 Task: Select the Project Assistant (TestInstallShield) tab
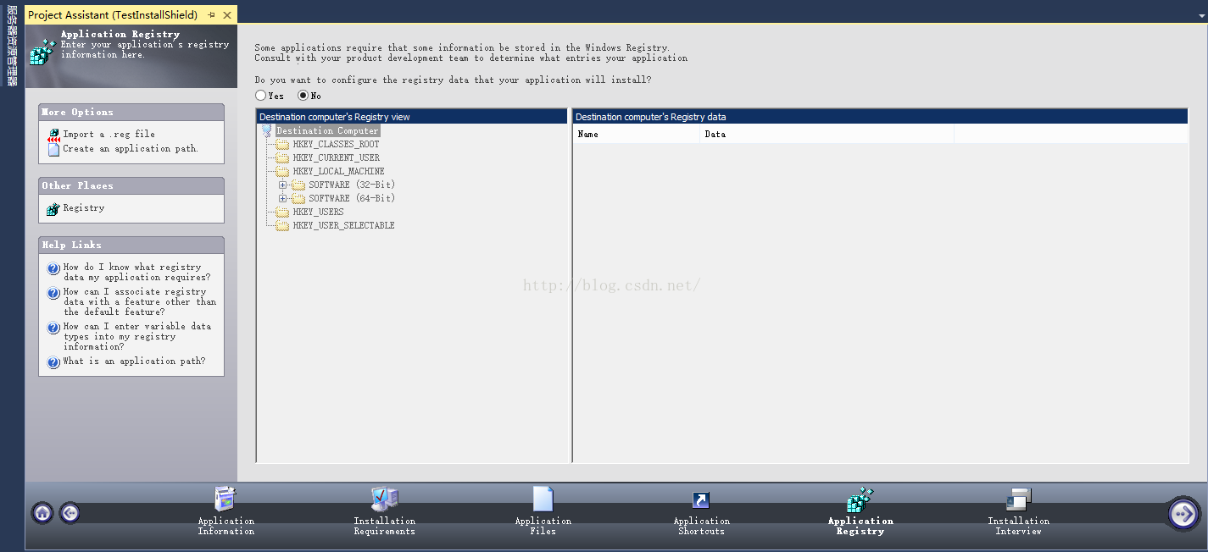point(113,15)
